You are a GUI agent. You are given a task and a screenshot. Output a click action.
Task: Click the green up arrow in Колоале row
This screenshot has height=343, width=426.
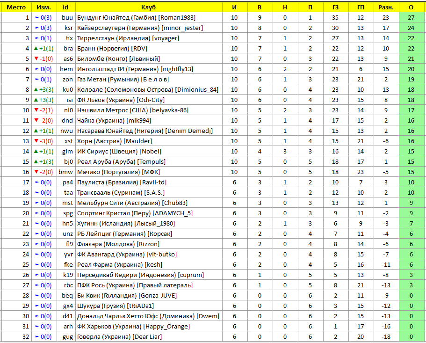click(x=36, y=90)
